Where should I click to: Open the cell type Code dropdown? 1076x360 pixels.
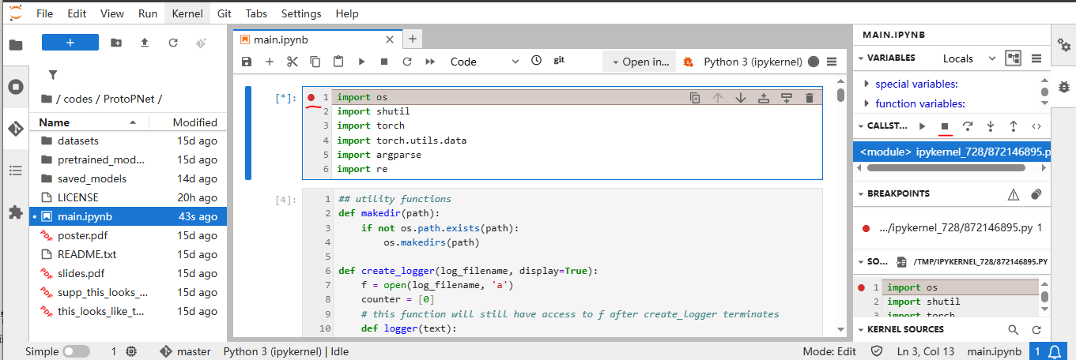click(484, 62)
